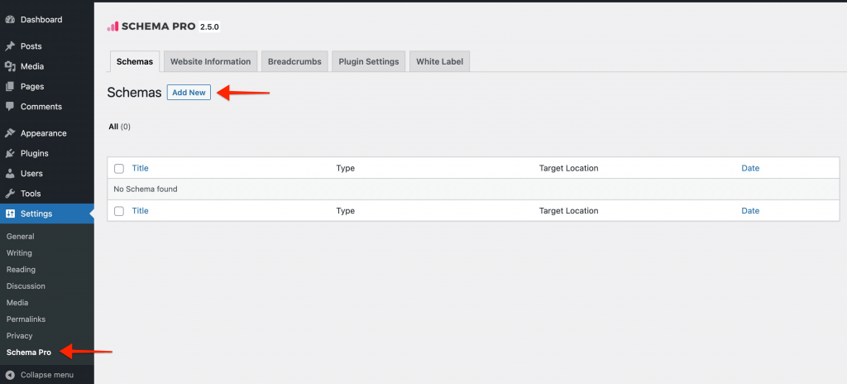
Task: Click the Posts pushpin icon
Action: pyautogui.click(x=10, y=46)
